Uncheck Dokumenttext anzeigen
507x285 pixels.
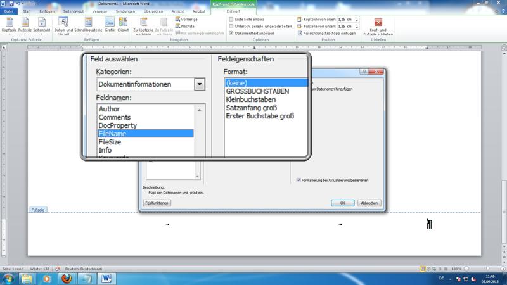coord(231,34)
